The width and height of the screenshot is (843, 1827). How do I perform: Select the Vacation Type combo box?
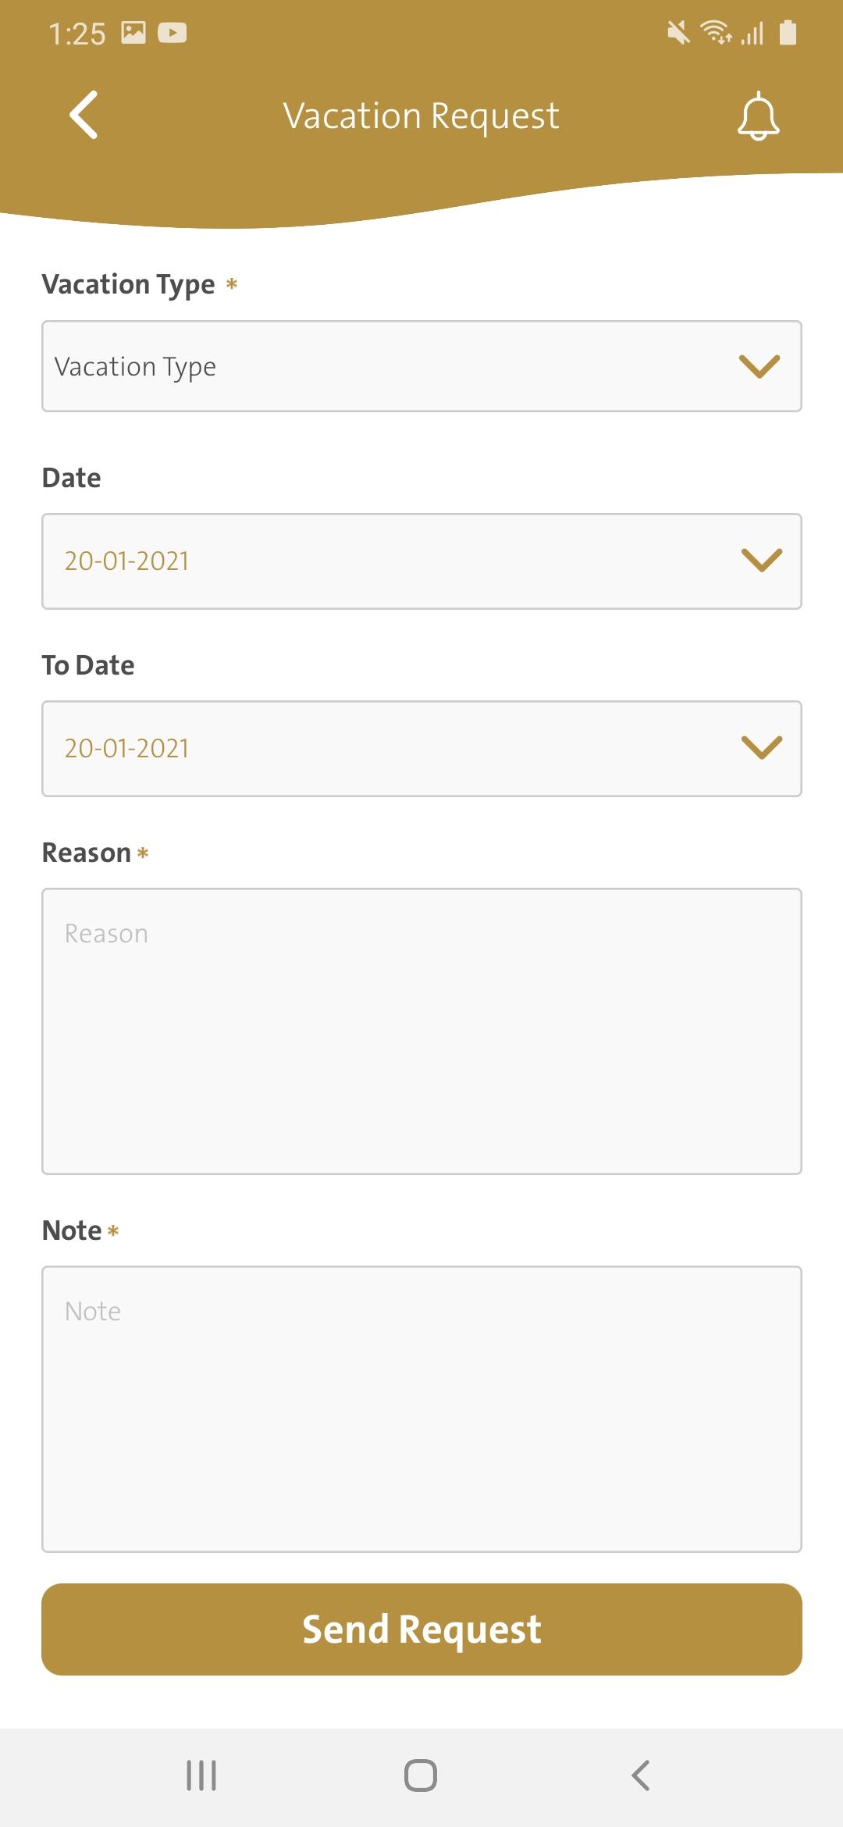pos(421,366)
